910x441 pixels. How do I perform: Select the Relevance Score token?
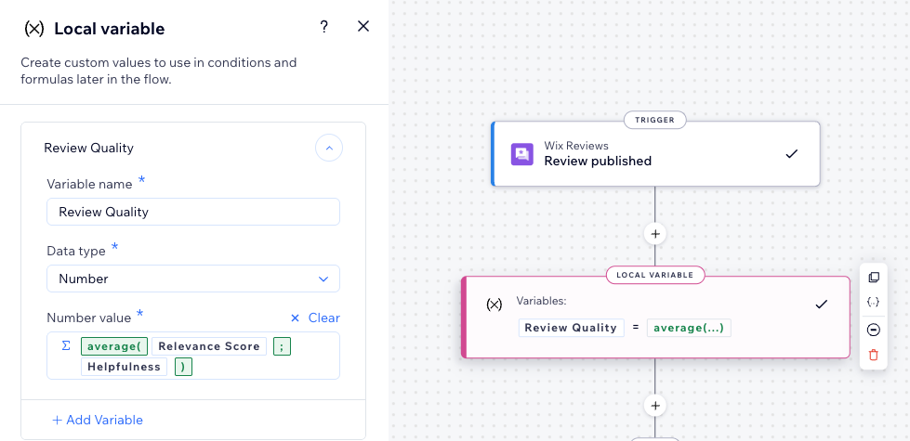pyautogui.click(x=209, y=346)
